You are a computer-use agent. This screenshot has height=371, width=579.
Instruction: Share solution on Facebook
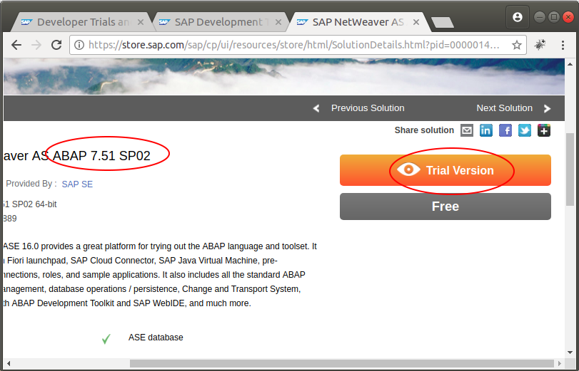tap(505, 130)
